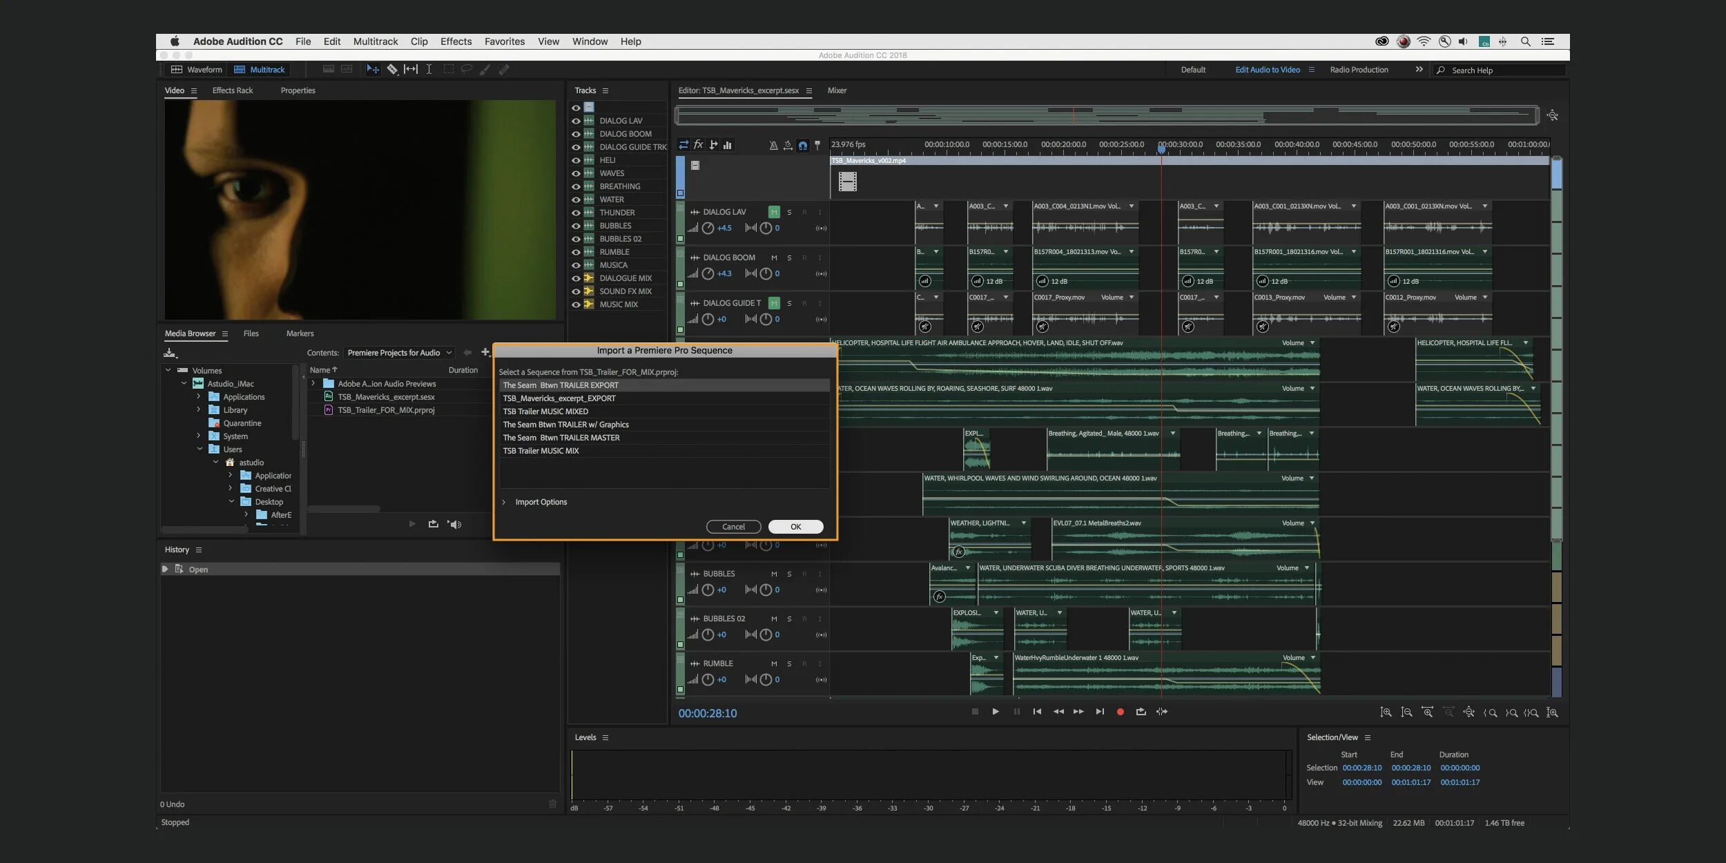Image resolution: width=1726 pixels, height=863 pixels.
Task: Select the Time Selection tool
Action: (429, 69)
